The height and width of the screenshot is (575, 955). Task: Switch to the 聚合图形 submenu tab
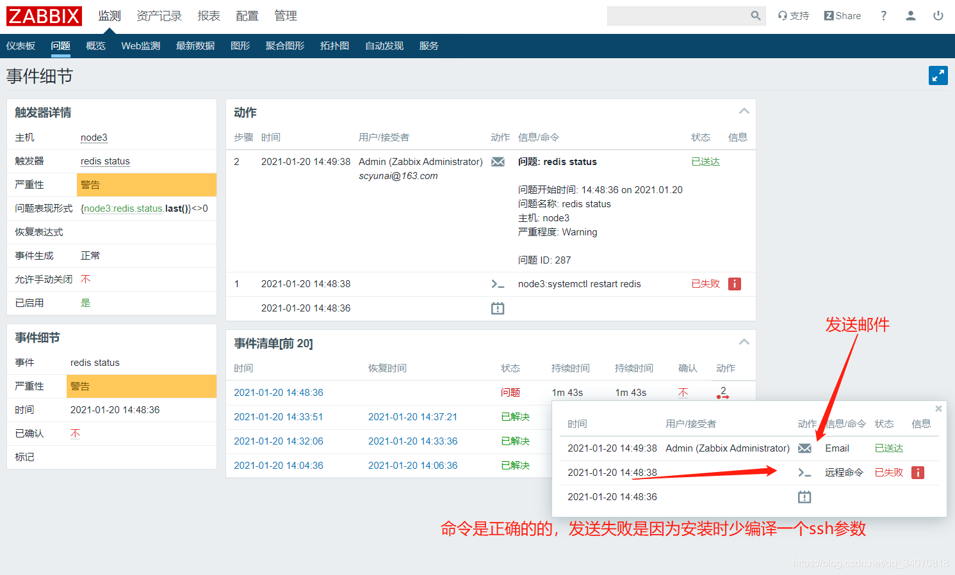[285, 46]
